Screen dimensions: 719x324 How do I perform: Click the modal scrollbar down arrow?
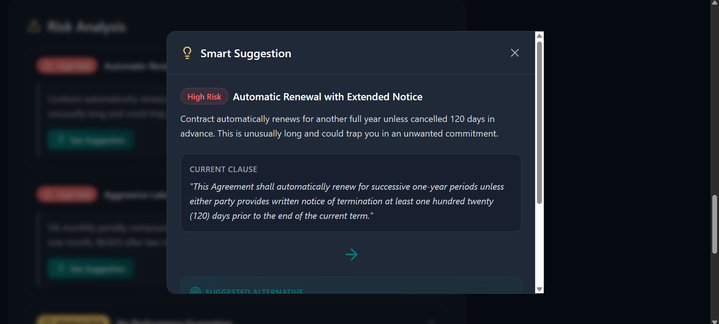539,289
